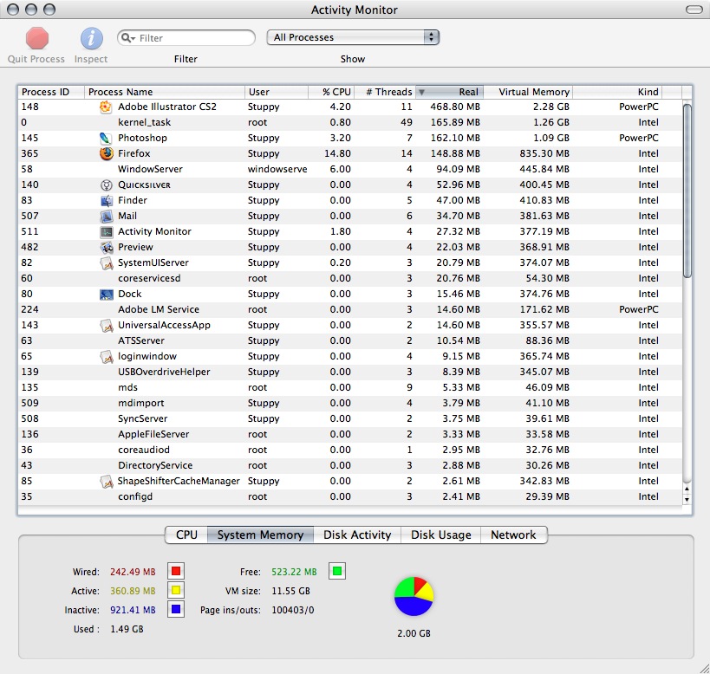Click the 100403/0 page ins/outs value

(x=293, y=610)
